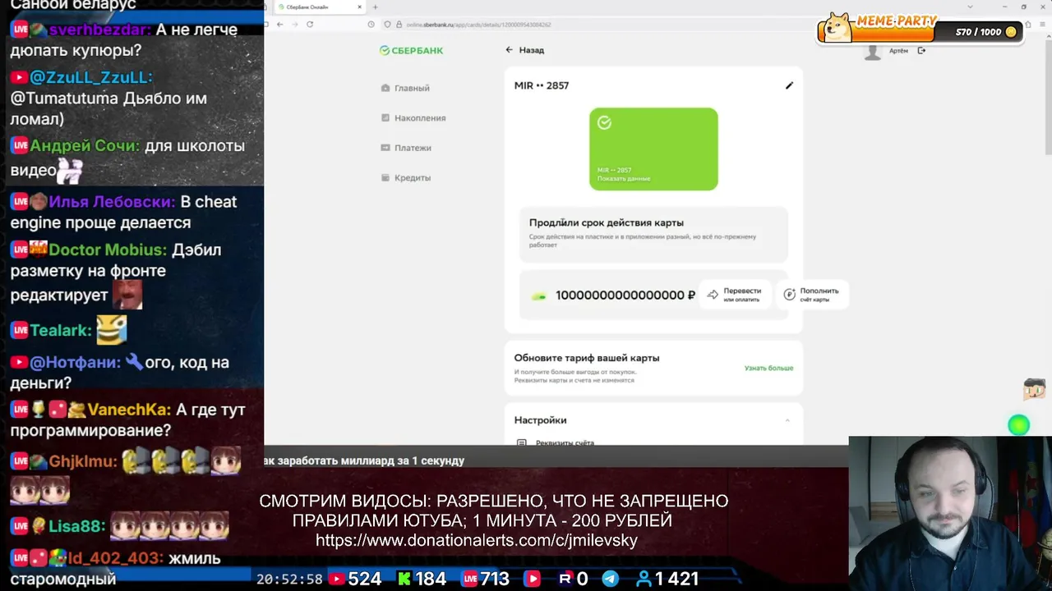Click the LIVE viewer count icon 713
This screenshot has width=1052, height=591.
(x=469, y=579)
